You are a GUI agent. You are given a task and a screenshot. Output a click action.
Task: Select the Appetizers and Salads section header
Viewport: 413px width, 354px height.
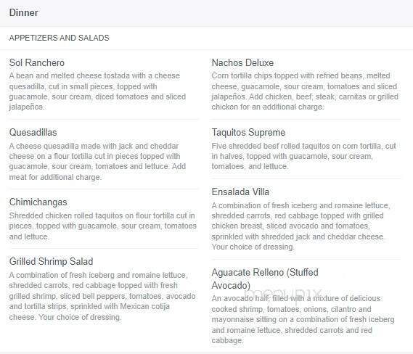(x=59, y=38)
